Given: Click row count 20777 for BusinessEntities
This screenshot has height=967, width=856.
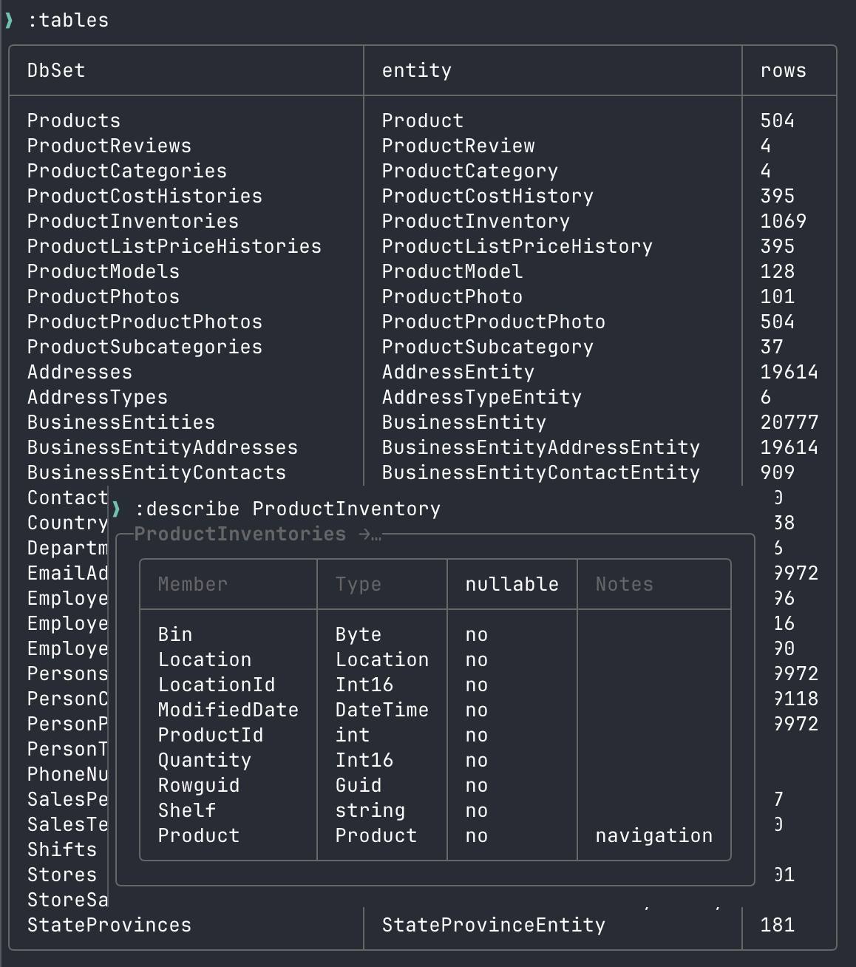Looking at the screenshot, I should 789,422.
